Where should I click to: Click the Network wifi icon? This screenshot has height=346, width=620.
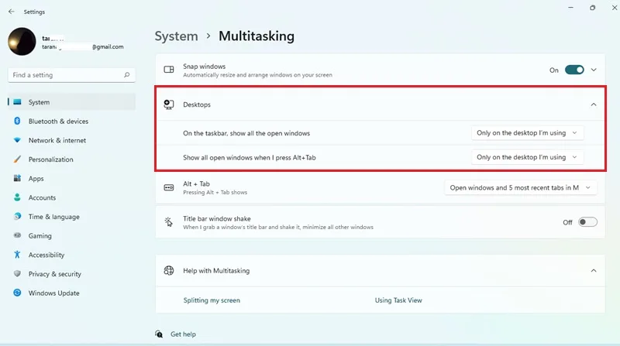[x=17, y=140]
